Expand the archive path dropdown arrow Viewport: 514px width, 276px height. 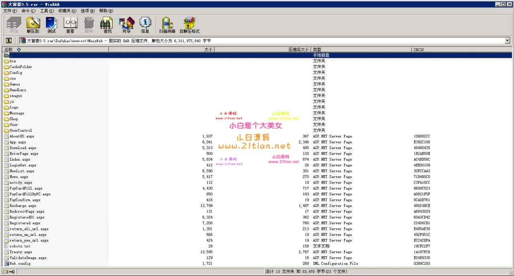pos(507,41)
